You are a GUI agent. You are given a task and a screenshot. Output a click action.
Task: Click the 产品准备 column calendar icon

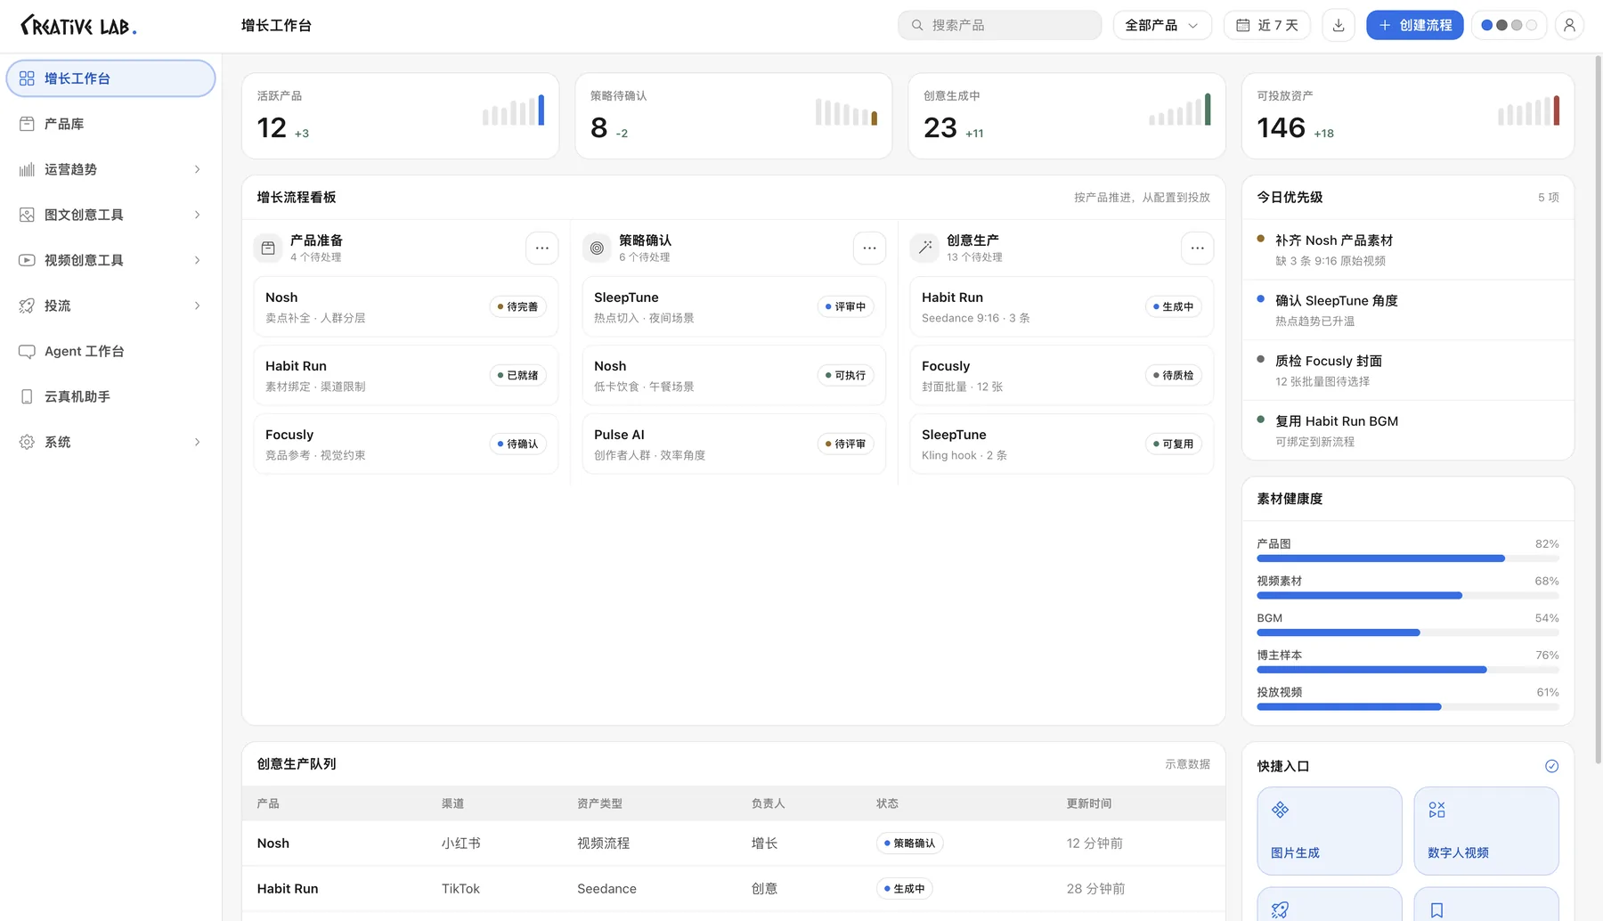(268, 248)
